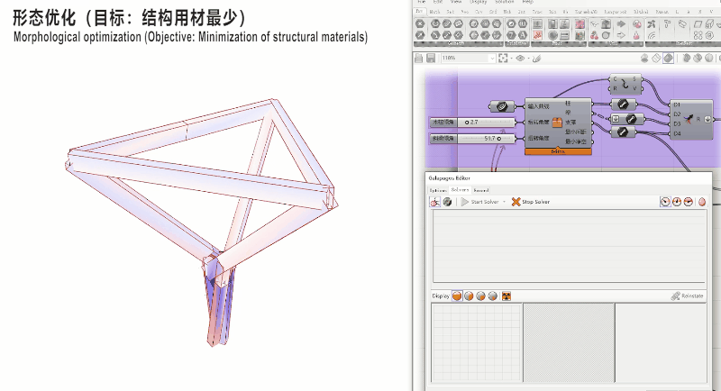Viewport: 721px width, 391px height.
Task: Select the C/R S/V component at top
Action: tap(625, 84)
